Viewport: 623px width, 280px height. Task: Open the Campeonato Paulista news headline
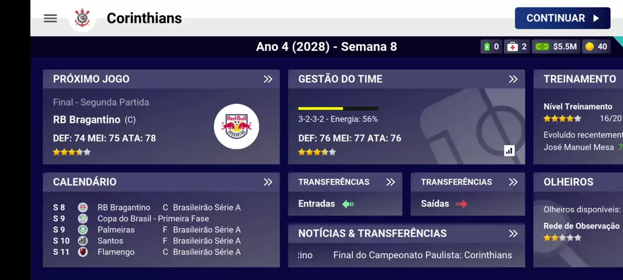[x=422, y=255]
